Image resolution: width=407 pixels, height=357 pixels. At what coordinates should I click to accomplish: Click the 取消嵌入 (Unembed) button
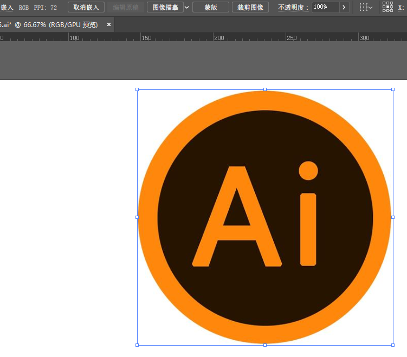(x=86, y=7)
